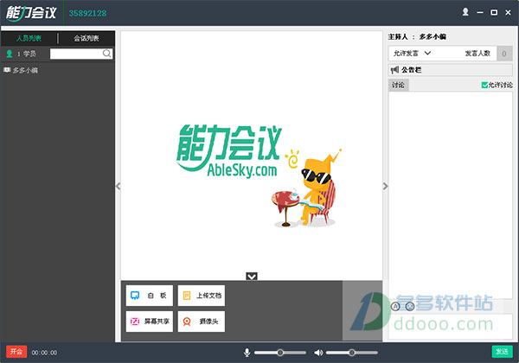
Task: Minimize the meeting window
Action: coord(480,13)
